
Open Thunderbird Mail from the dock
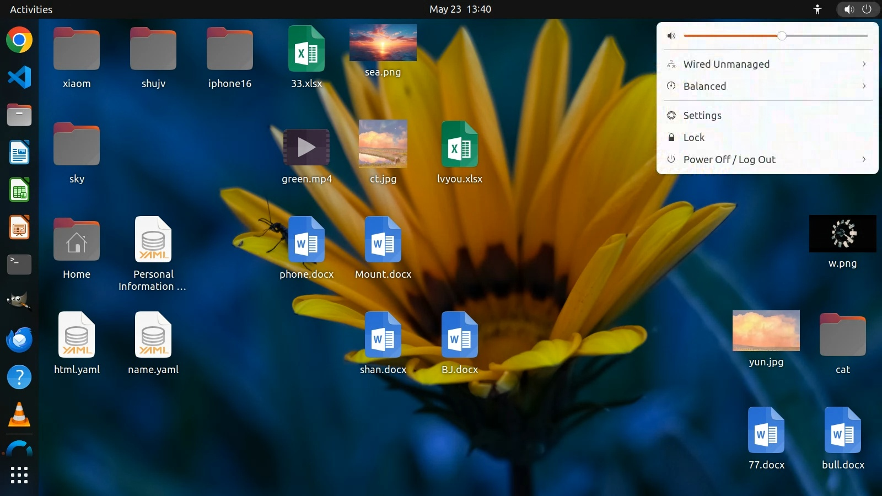[x=19, y=339]
